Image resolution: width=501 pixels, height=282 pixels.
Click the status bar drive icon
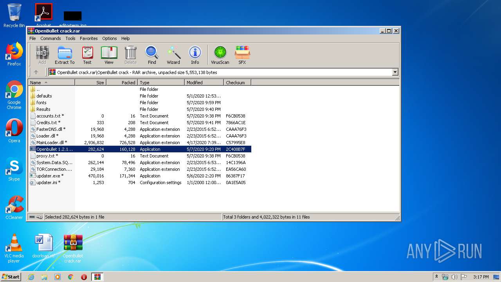pos(32,217)
